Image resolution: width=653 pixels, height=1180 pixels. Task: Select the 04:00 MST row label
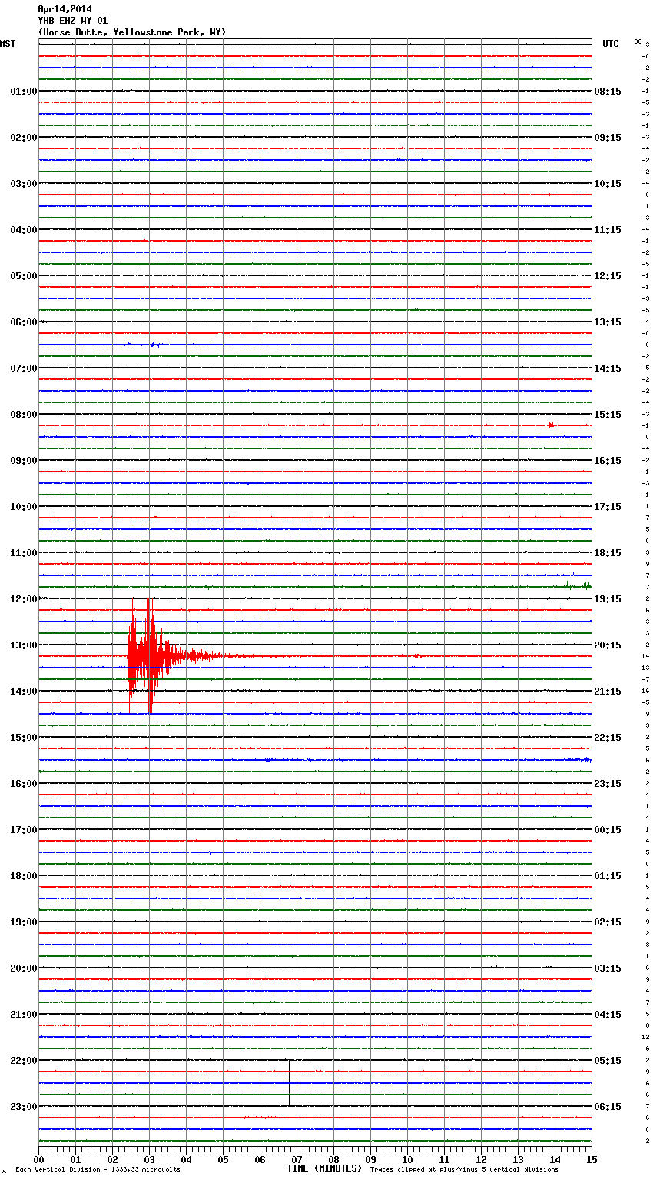(24, 230)
